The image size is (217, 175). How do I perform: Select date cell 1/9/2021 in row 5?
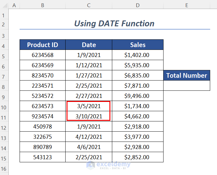[x=89, y=55]
